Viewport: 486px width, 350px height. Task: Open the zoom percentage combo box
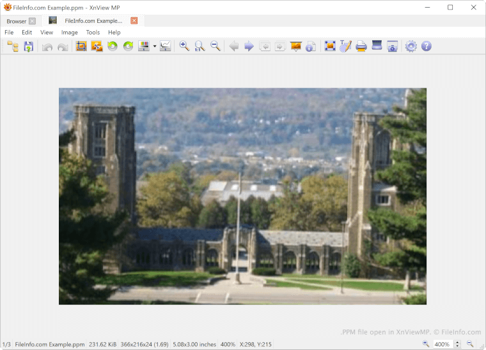(442, 344)
